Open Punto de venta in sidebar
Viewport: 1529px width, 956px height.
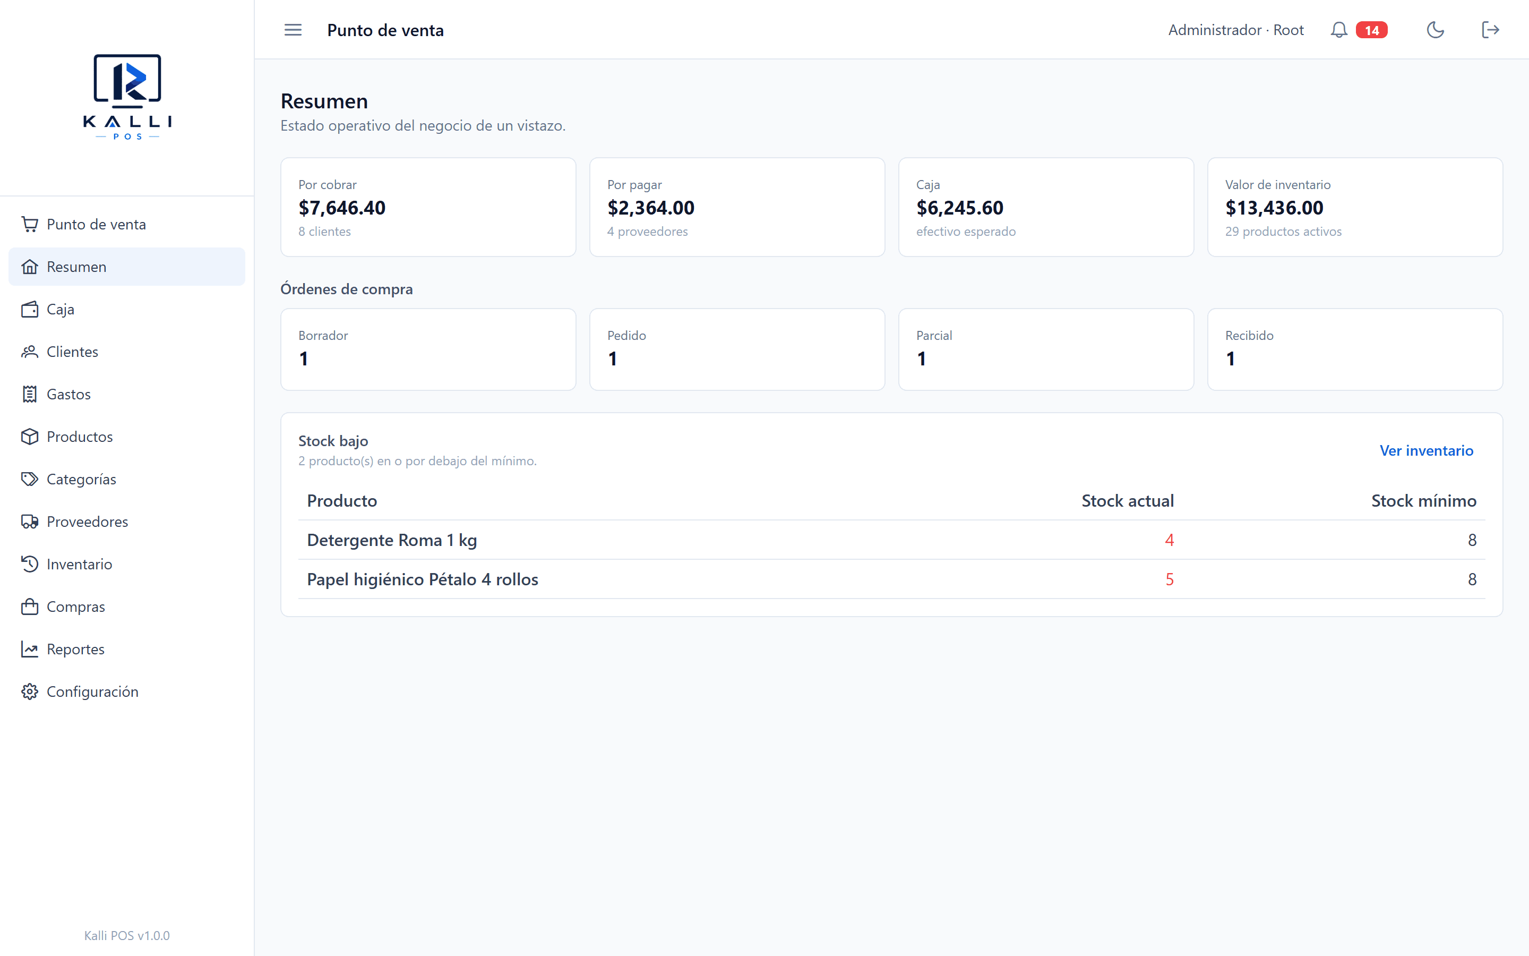[127, 224]
